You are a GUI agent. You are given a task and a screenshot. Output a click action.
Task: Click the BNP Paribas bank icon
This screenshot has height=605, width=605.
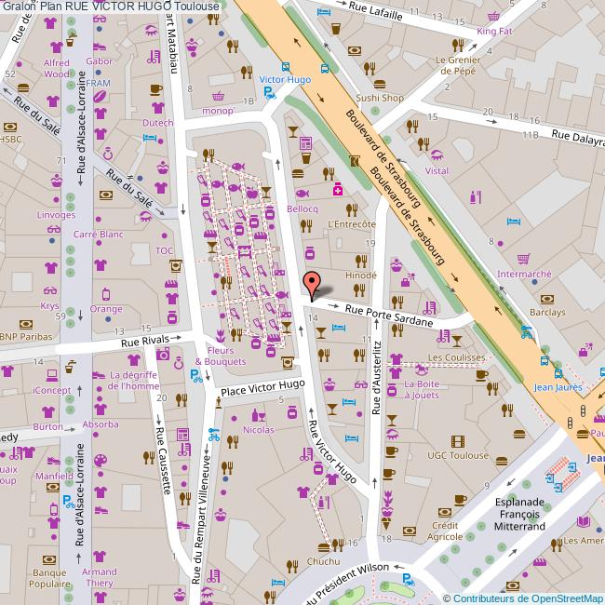[26, 324]
